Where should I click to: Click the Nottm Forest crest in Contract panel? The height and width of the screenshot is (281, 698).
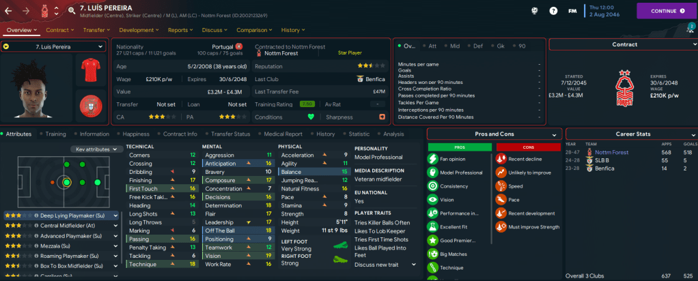[622, 87]
